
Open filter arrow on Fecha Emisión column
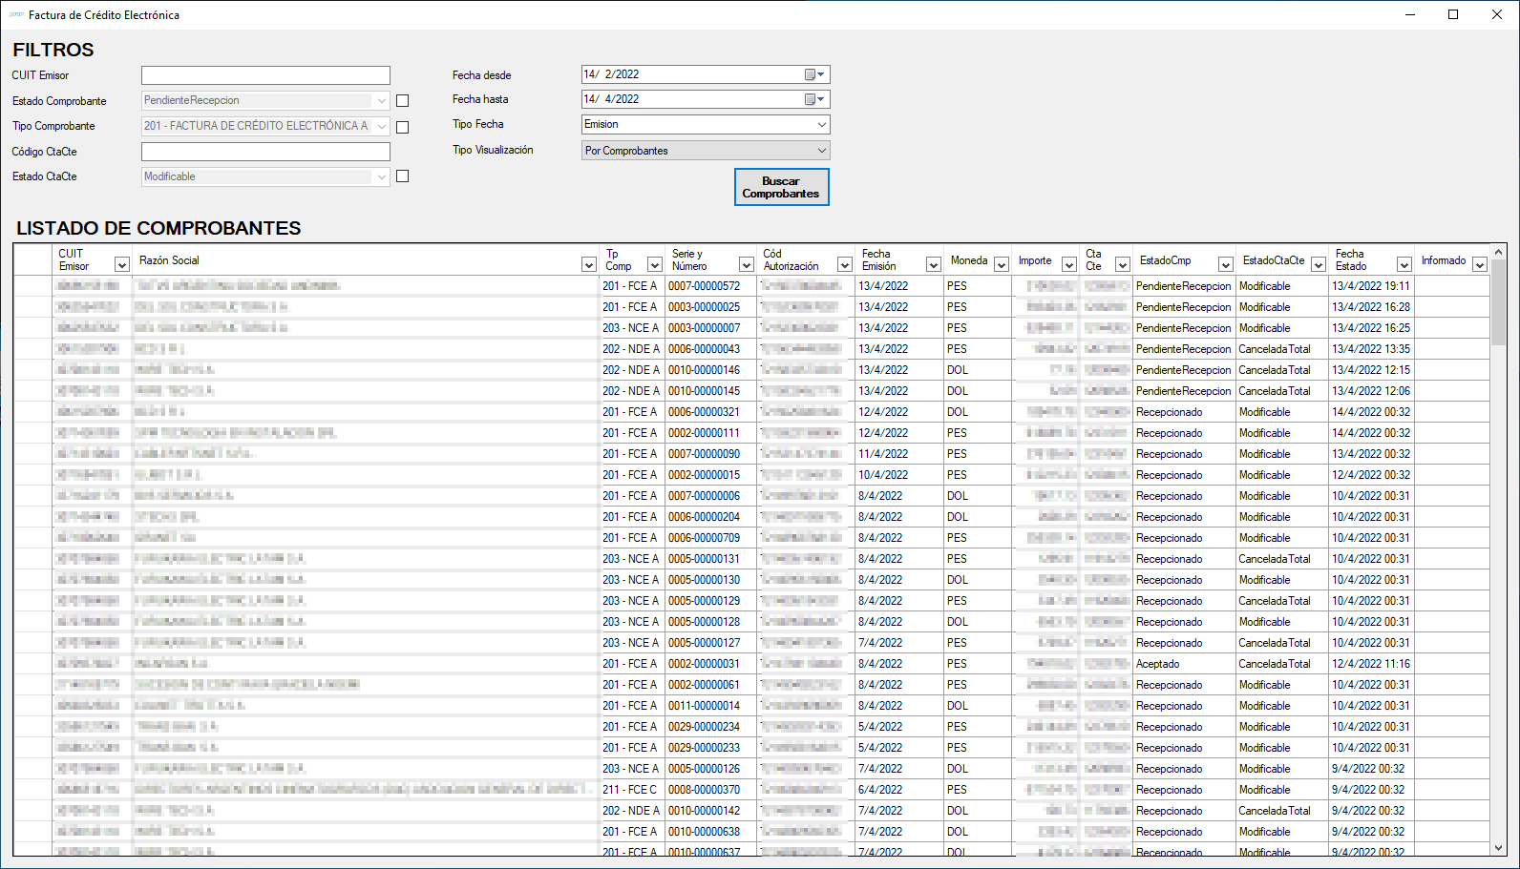tap(933, 265)
